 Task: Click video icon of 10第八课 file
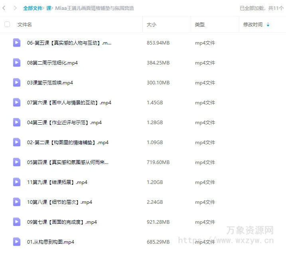pos(17,202)
